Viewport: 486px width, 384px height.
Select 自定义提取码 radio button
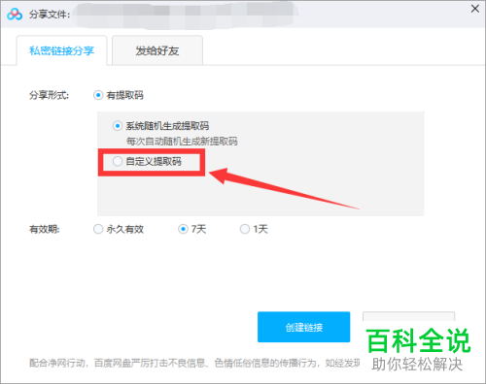(118, 161)
